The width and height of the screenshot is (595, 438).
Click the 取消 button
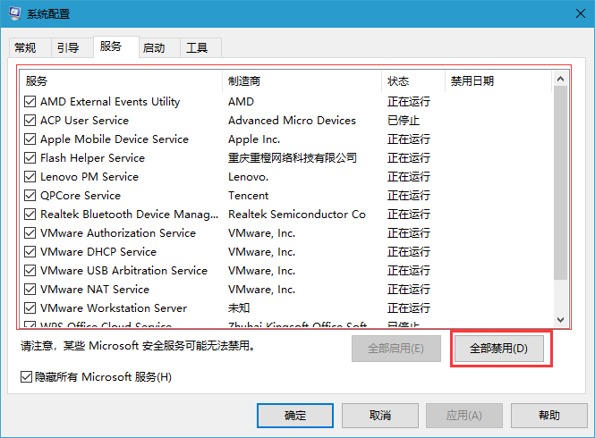379,416
